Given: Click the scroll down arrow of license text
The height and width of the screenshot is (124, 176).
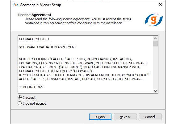Looking at the screenshot, I should tap(155, 90).
